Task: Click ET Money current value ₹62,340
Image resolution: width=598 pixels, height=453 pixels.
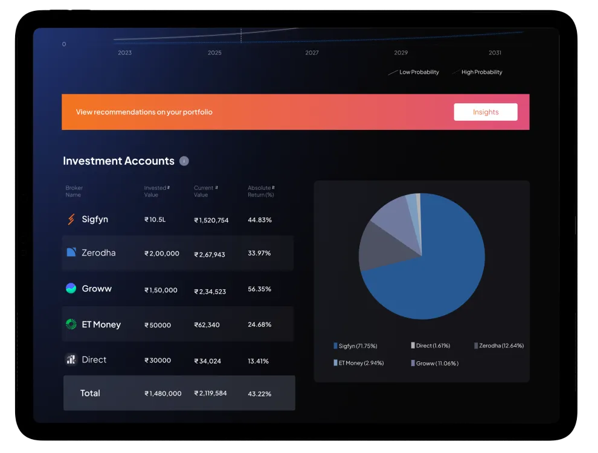Action: (x=207, y=325)
